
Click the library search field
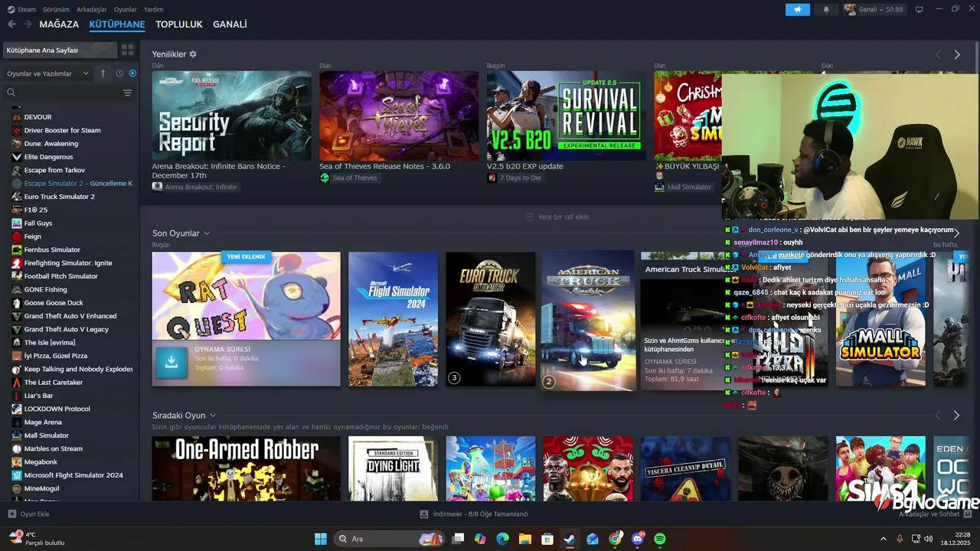point(65,93)
